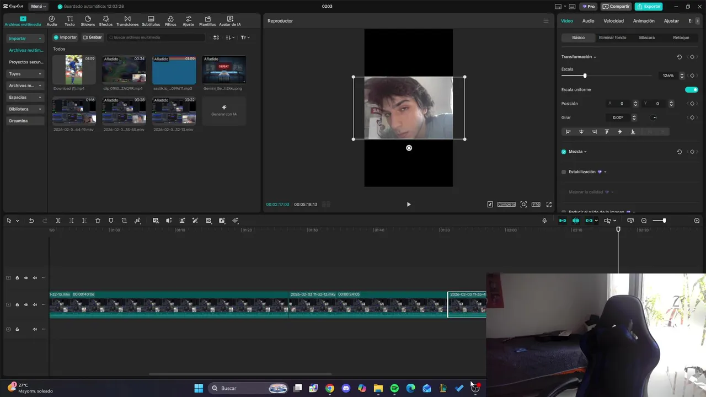Click the Importar media button
The image size is (706, 397).
65,37
